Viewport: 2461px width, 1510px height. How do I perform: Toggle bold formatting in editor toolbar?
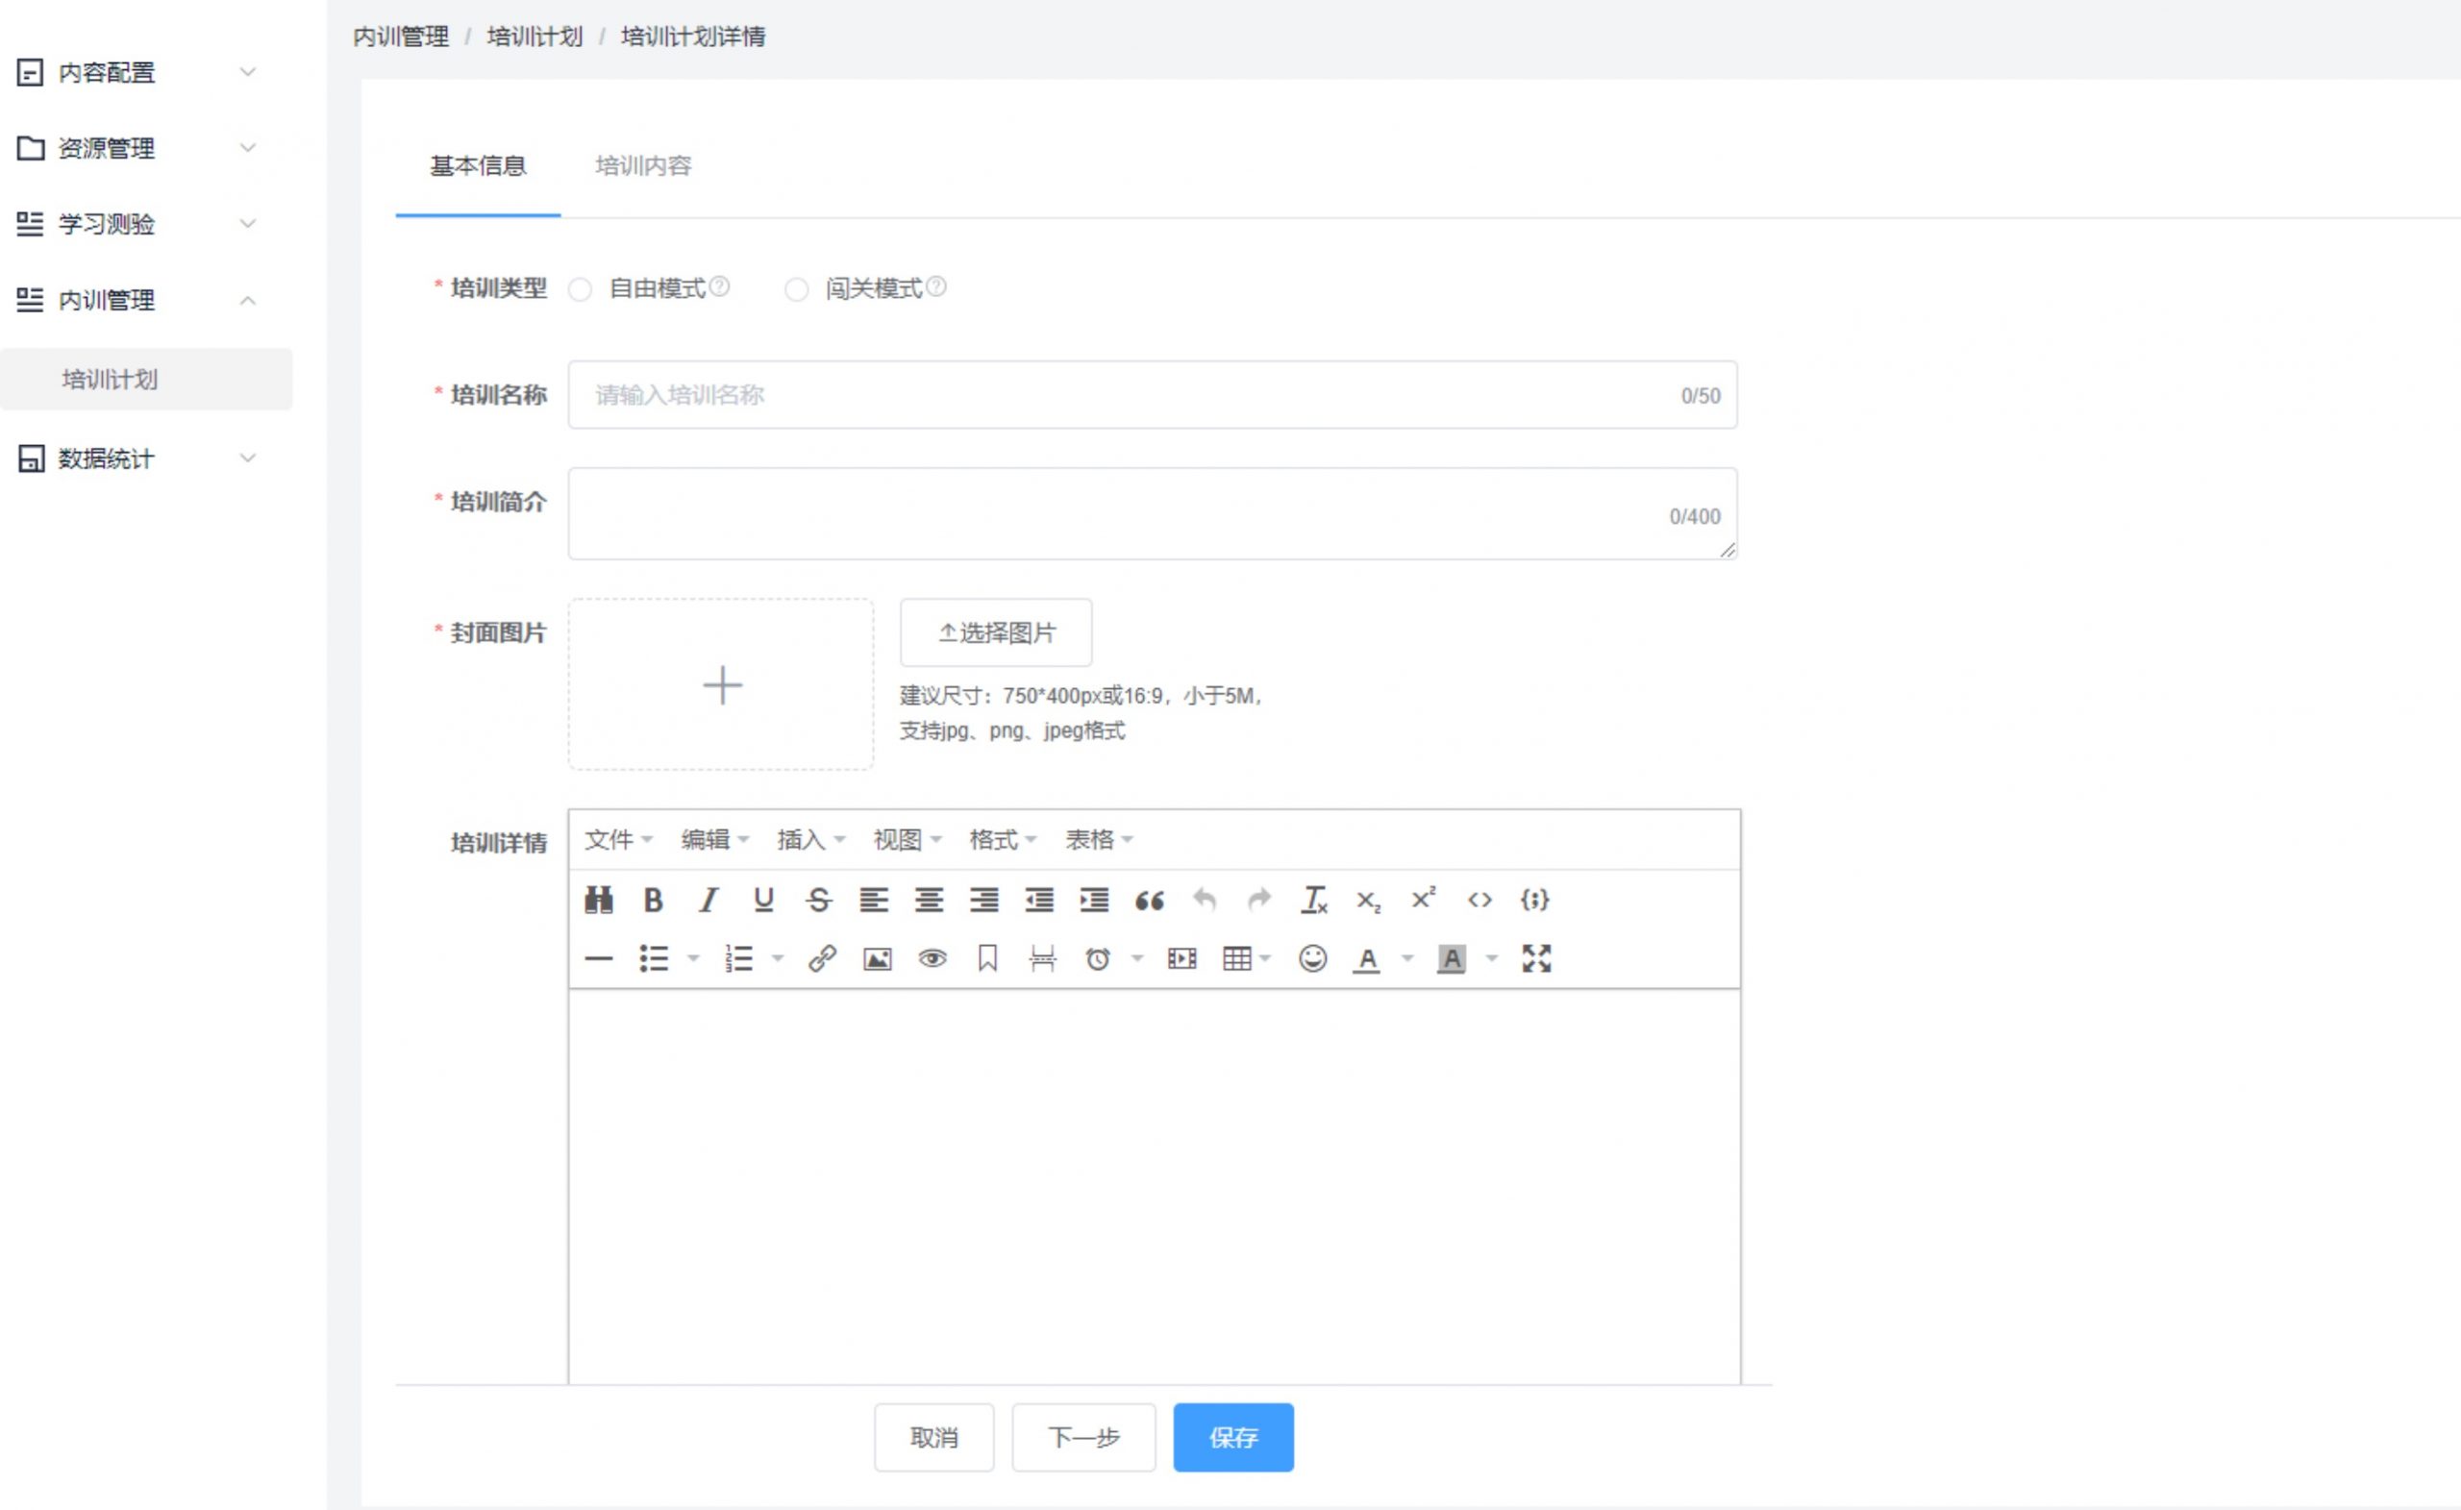[653, 900]
